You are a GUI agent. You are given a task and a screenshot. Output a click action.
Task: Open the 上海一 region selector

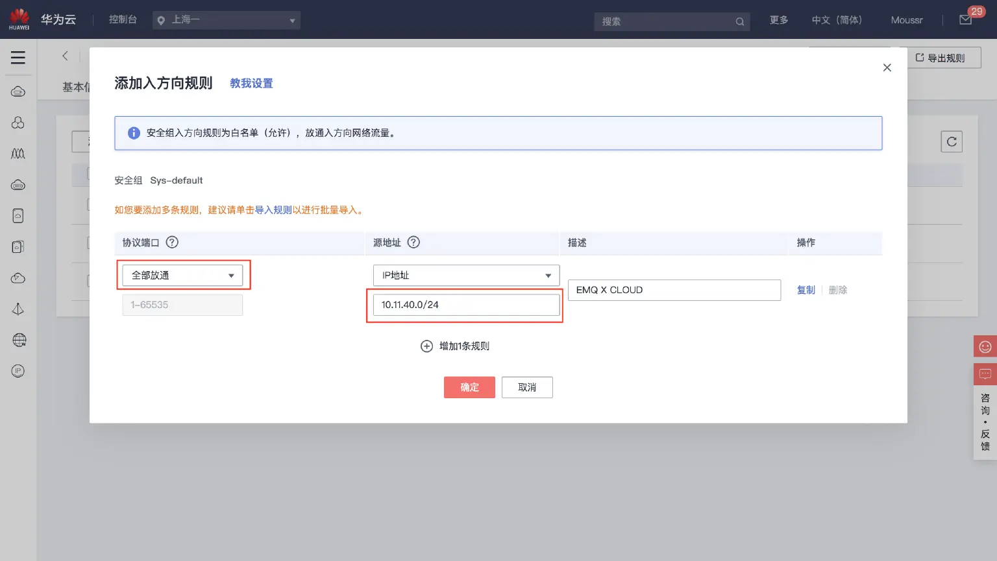(227, 20)
